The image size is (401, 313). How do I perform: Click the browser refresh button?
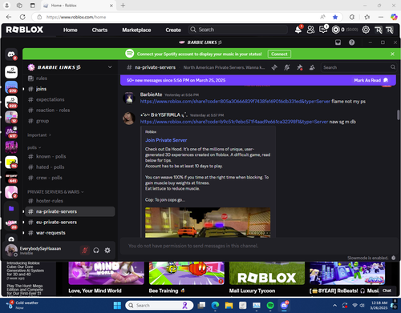[22, 17]
